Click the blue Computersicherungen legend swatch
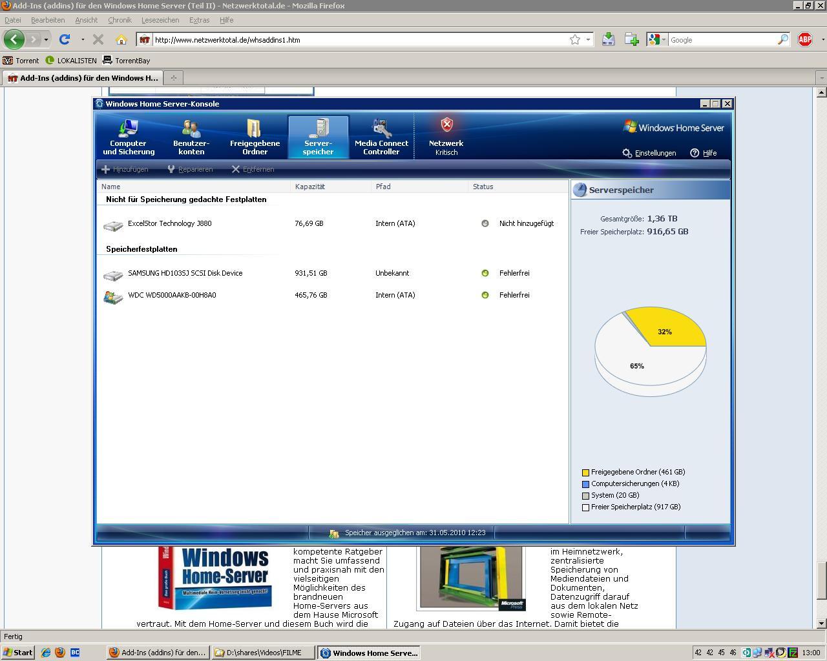 [585, 484]
